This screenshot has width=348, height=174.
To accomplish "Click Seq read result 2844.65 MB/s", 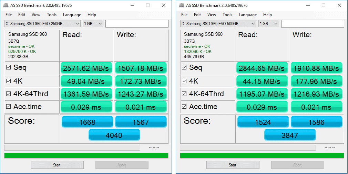I will coord(262,68).
